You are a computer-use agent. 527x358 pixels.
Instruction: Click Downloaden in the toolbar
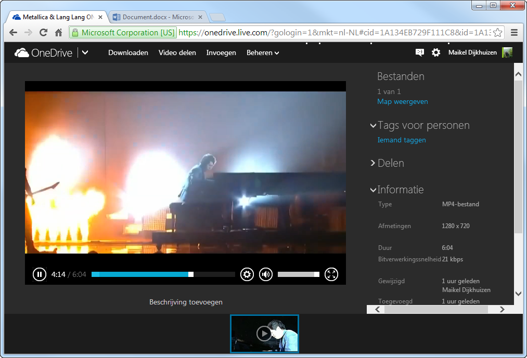(128, 52)
